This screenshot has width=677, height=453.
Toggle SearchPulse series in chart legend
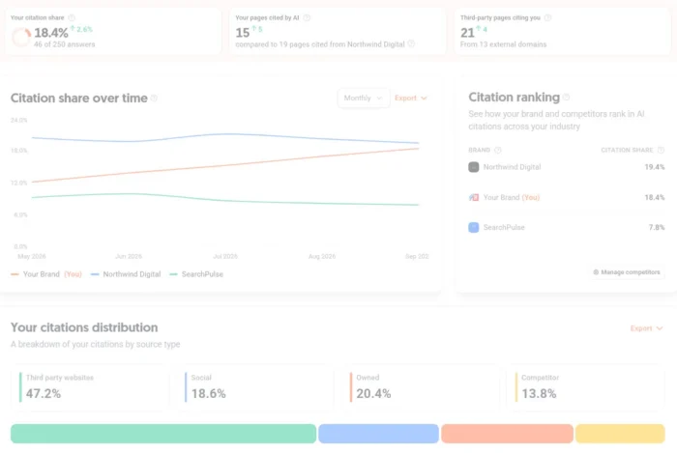pos(196,274)
